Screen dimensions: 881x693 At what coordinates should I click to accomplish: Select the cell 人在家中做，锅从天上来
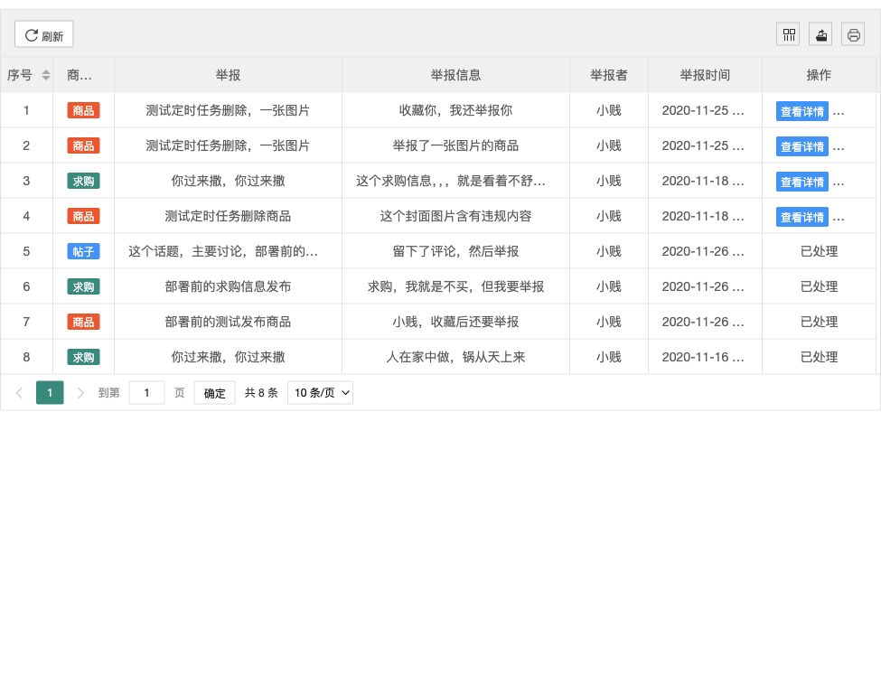click(455, 357)
